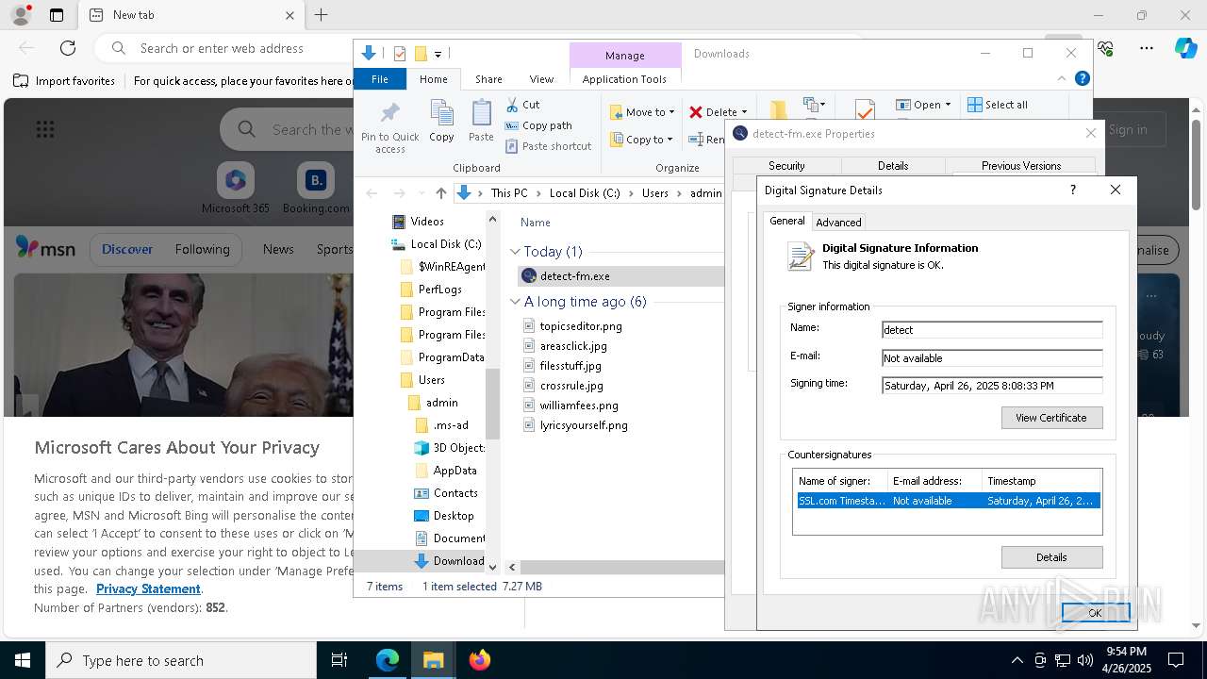The width and height of the screenshot is (1207, 679).
Task: Select the 3D Objects folder
Action: pyautogui.click(x=450, y=448)
